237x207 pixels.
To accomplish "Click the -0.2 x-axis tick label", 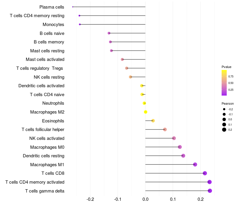I will tap(90, 199).
